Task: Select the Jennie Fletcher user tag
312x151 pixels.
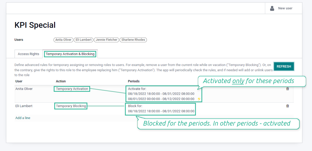Action: pos(107,39)
